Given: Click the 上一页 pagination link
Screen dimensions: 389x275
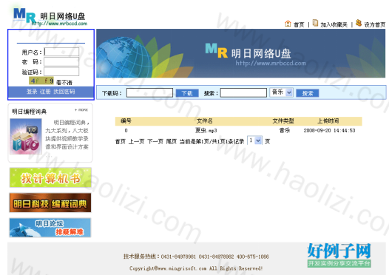Looking at the screenshot, I should pos(137,142).
